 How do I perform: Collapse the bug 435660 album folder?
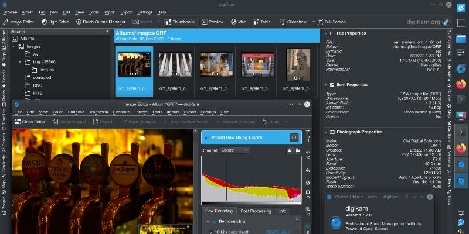point(20,61)
